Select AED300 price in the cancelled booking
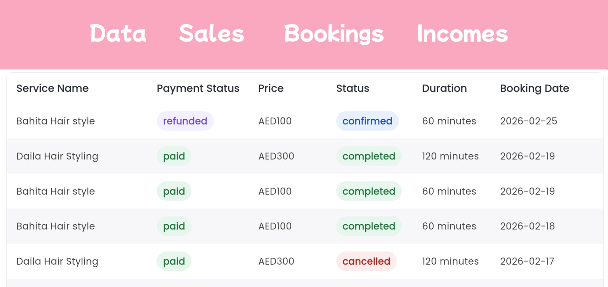The width and height of the screenshot is (608, 287). (x=276, y=261)
